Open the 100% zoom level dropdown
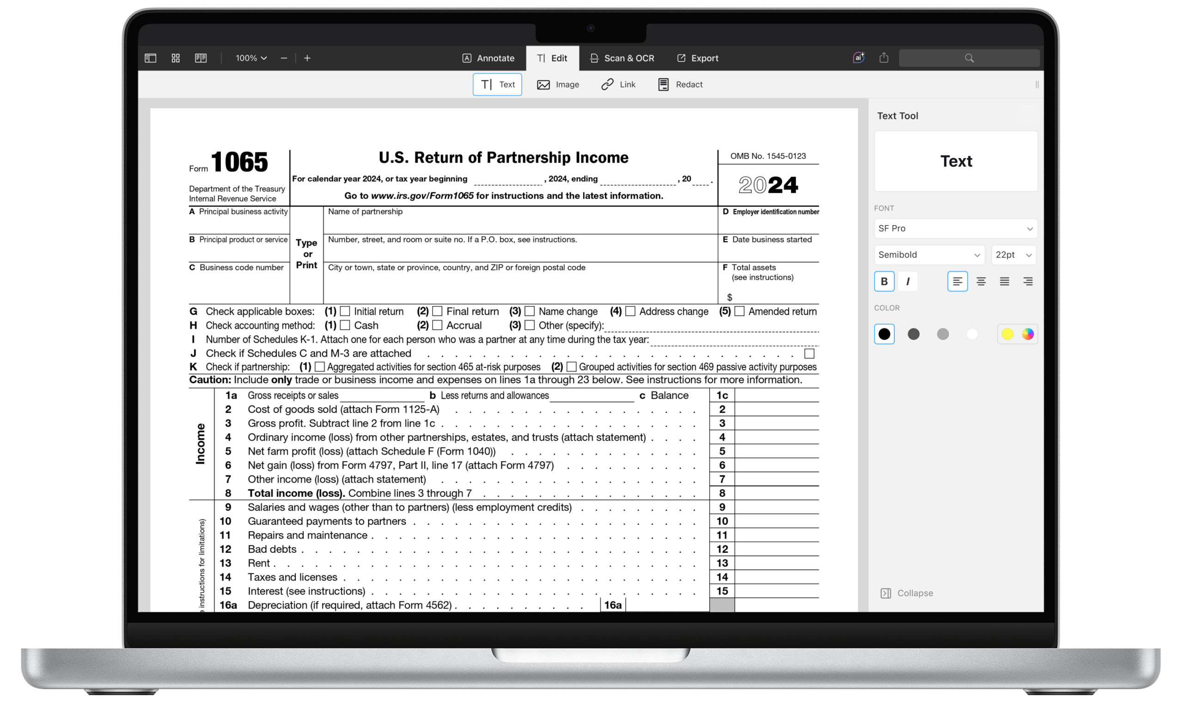The image size is (1183, 703). pyautogui.click(x=251, y=58)
